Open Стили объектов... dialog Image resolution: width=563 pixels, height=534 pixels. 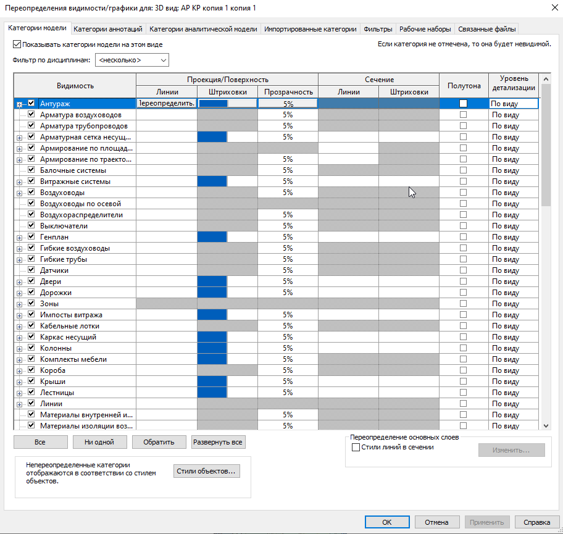[x=206, y=471]
